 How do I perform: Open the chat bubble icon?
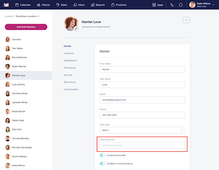click(181, 5)
